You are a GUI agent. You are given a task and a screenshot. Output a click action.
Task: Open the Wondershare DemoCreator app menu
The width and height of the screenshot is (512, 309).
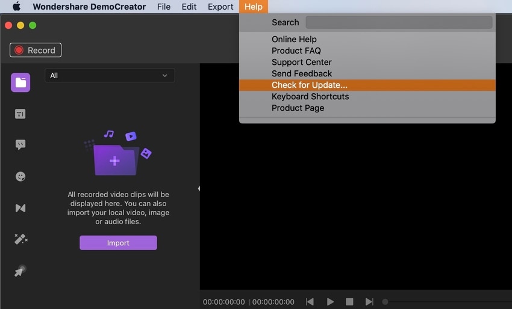(x=90, y=7)
